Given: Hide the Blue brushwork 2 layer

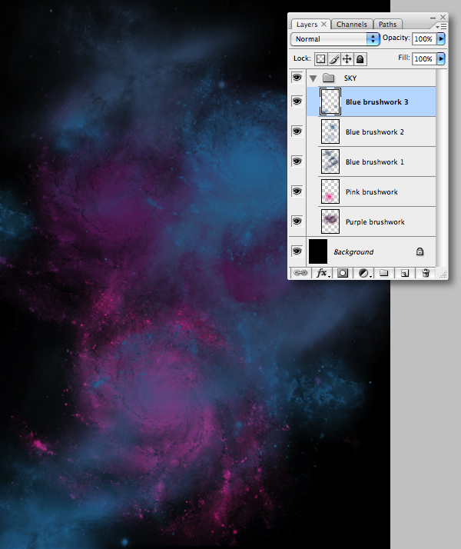Looking at the screenshot, I should [297, 131].
